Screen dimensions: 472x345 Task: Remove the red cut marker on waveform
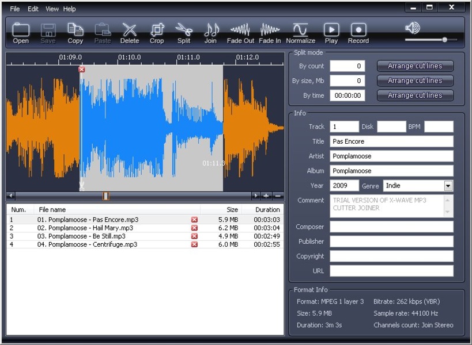click(x=82, y=70)
